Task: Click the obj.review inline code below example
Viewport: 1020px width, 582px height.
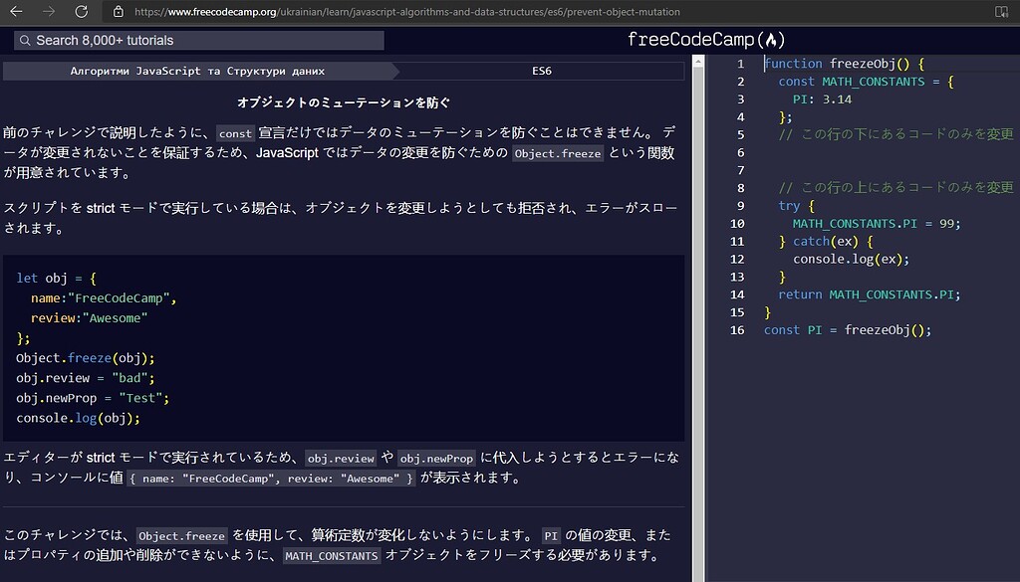Action: (341, 458)
